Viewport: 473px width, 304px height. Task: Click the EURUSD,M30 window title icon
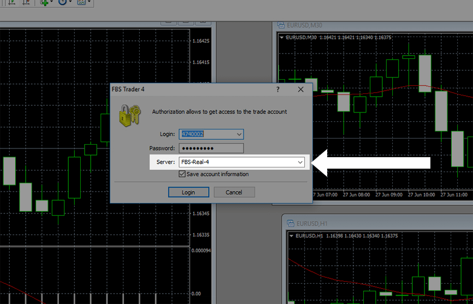(x=281, y=25)
